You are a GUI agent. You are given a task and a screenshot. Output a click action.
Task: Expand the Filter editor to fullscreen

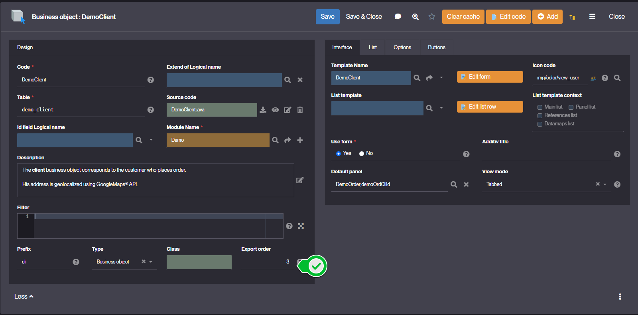(x=301, y=226)
